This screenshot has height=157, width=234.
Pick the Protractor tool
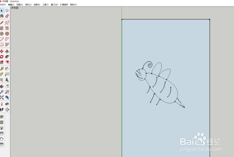[2, 74]
